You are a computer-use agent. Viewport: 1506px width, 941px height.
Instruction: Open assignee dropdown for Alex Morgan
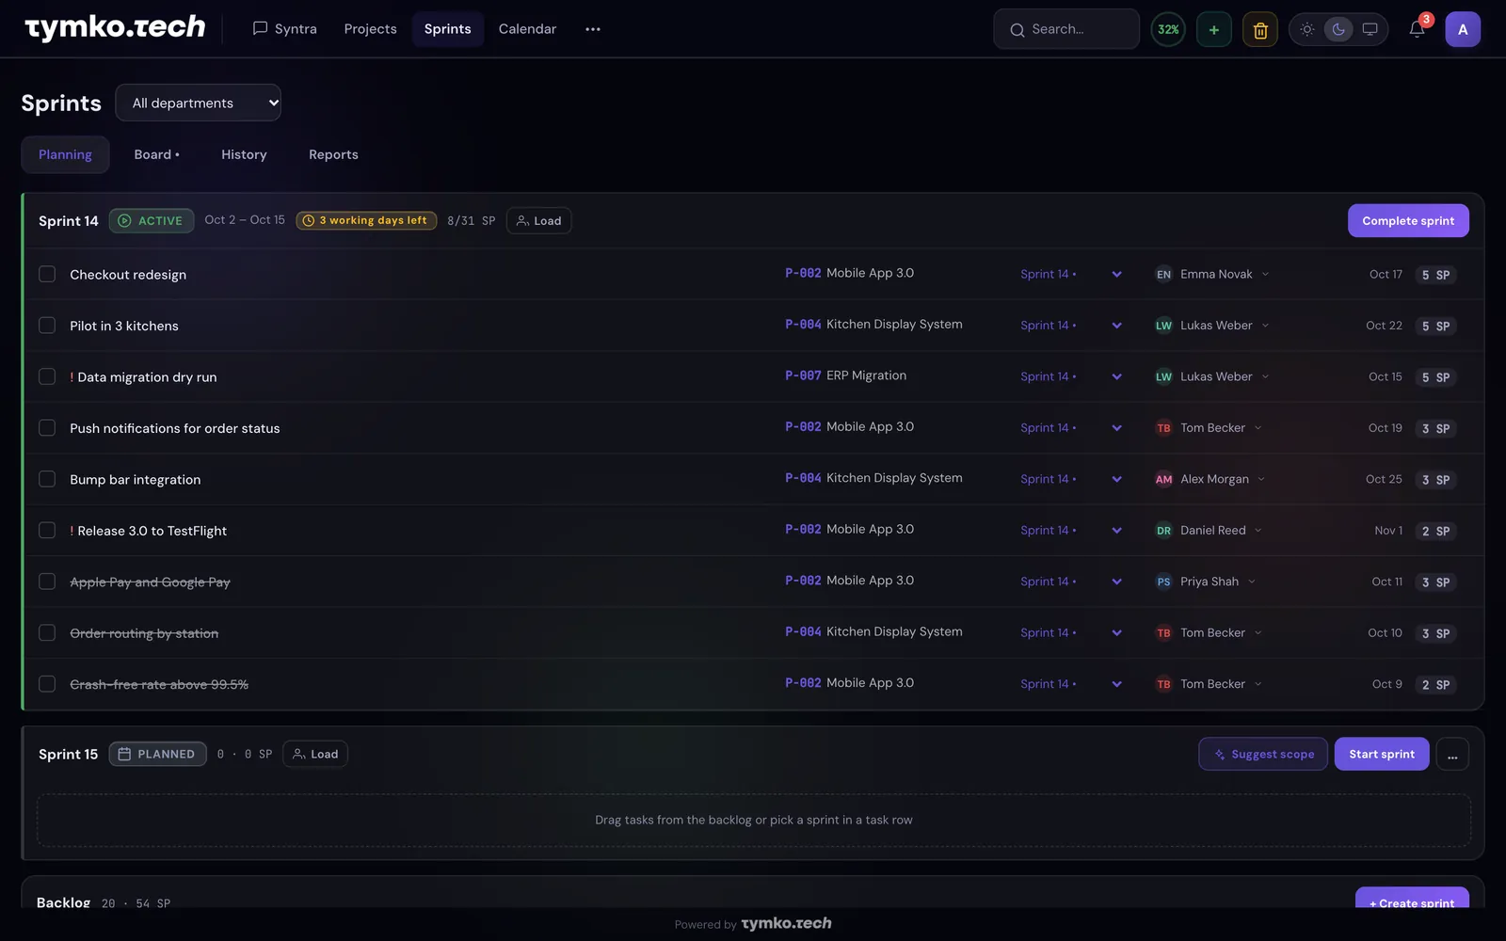(x=1261, y=479)
